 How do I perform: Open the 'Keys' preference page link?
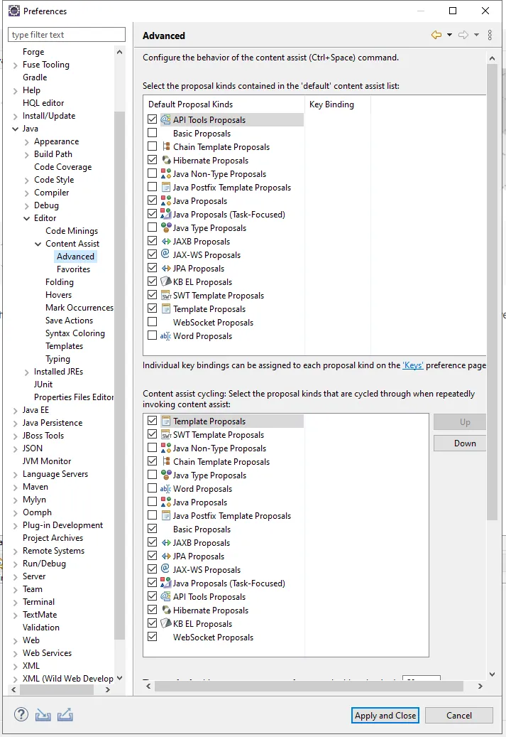coord(413,365)
